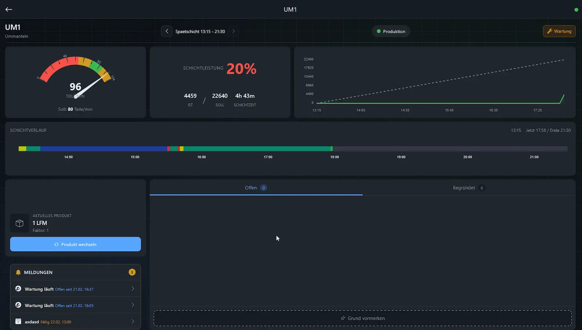Toggle the Produktion status indicator
Image resolution: width=582 pixels, height=330 pixels.
(391, 31)
